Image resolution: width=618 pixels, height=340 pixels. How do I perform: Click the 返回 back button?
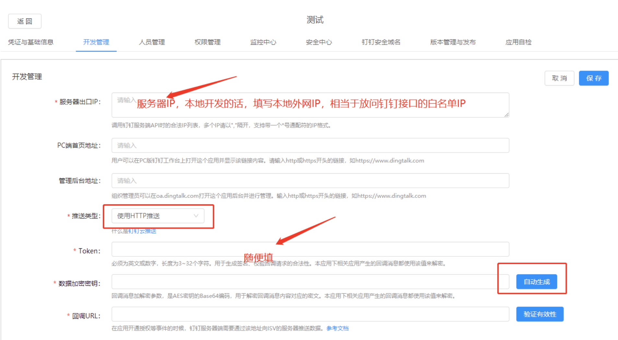25,21
